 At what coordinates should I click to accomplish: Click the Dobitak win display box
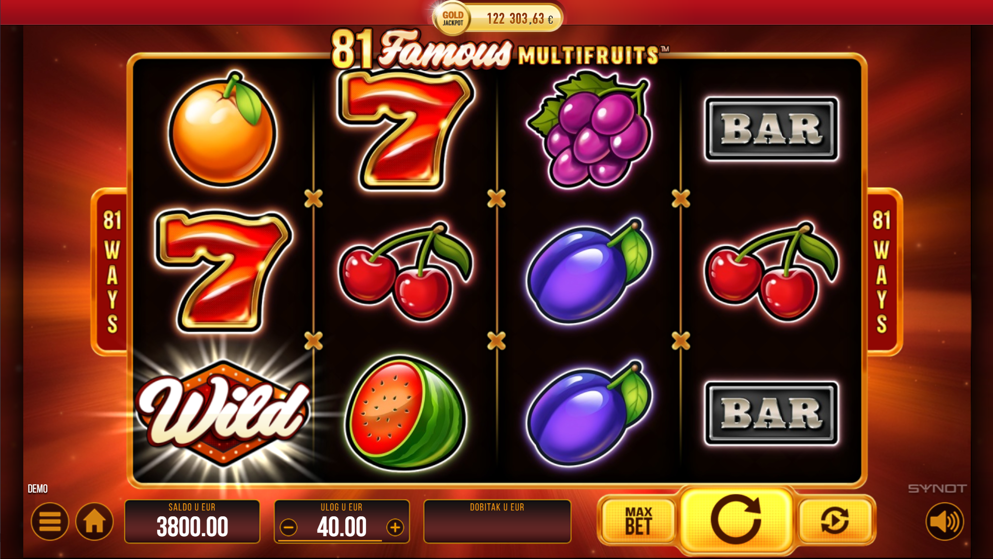(497, 522)
